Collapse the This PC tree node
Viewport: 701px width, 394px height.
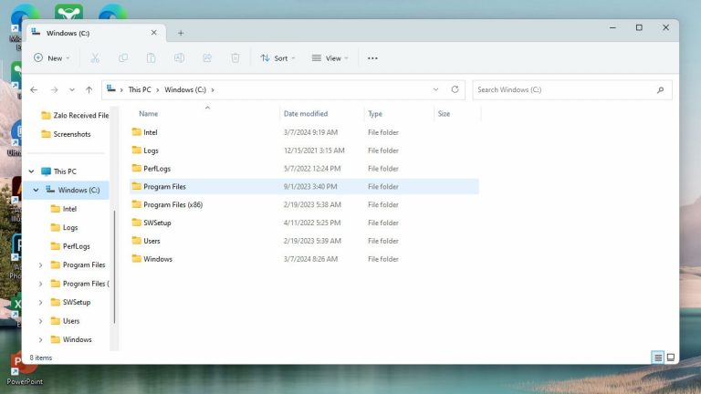(x=32, y=171)
